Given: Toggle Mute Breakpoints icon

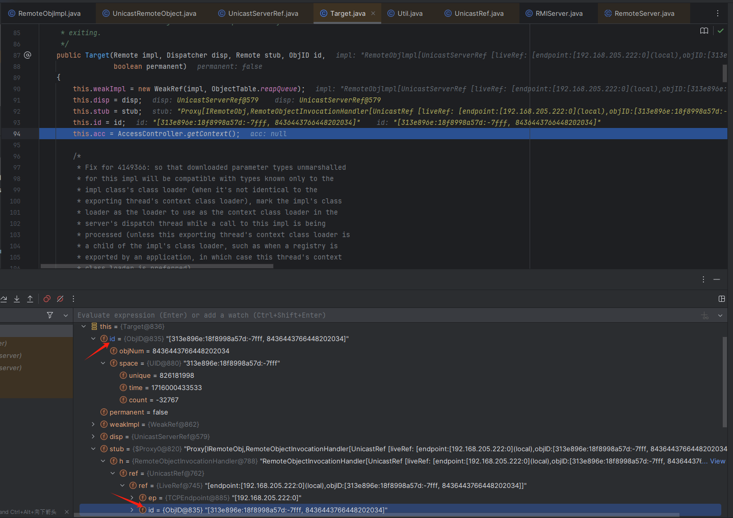Looking at the screenshot, I should click(60, 299).
